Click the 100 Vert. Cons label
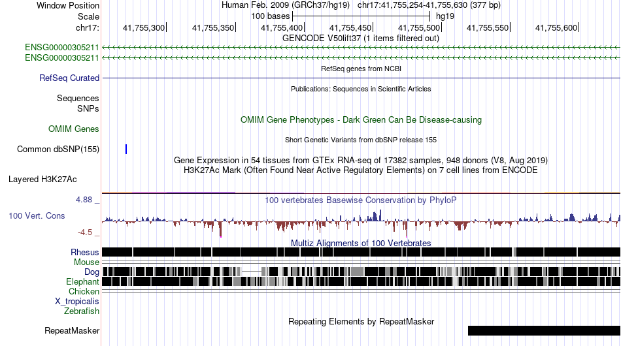Screen dimensions: 621x346 [37, 216]
